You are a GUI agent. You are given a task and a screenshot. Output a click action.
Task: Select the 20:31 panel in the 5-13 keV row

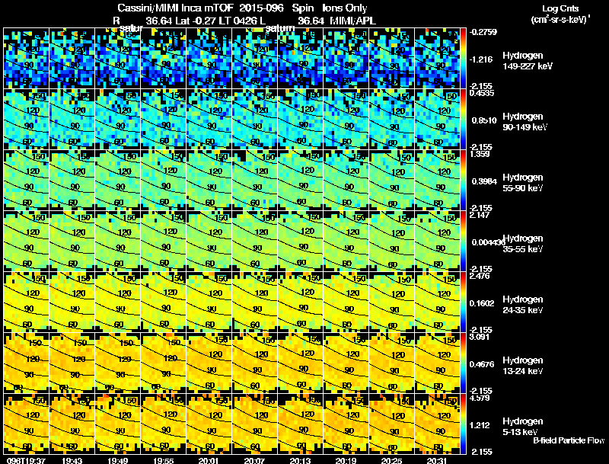click(x=437, y=424)
